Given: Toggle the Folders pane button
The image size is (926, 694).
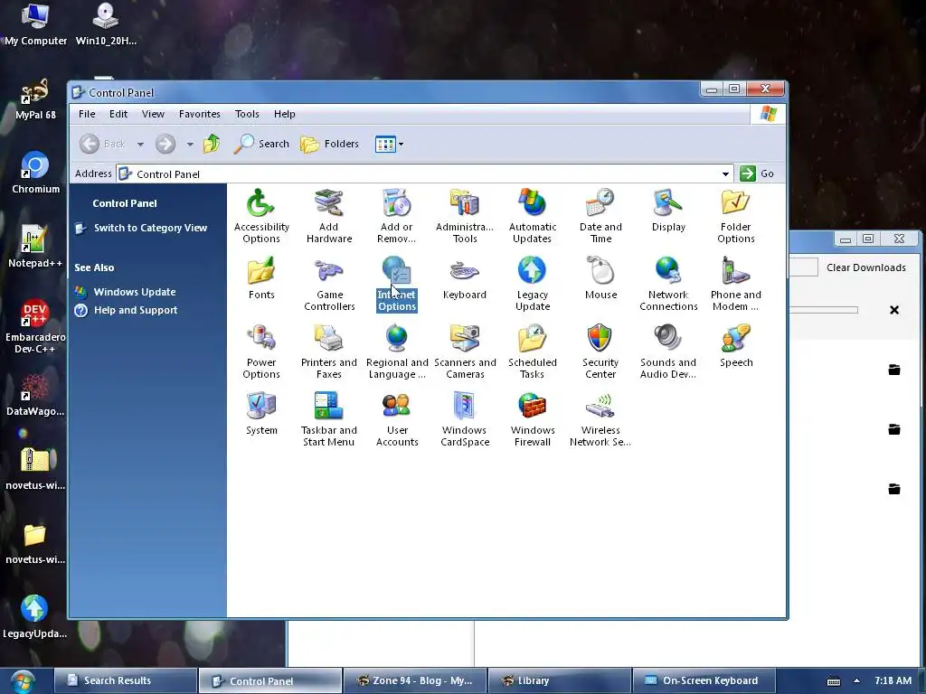Looking at the screenshot, I should coord(329,144).
